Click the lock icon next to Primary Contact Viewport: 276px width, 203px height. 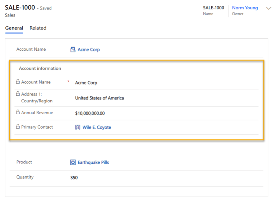(x=18, y=127)
